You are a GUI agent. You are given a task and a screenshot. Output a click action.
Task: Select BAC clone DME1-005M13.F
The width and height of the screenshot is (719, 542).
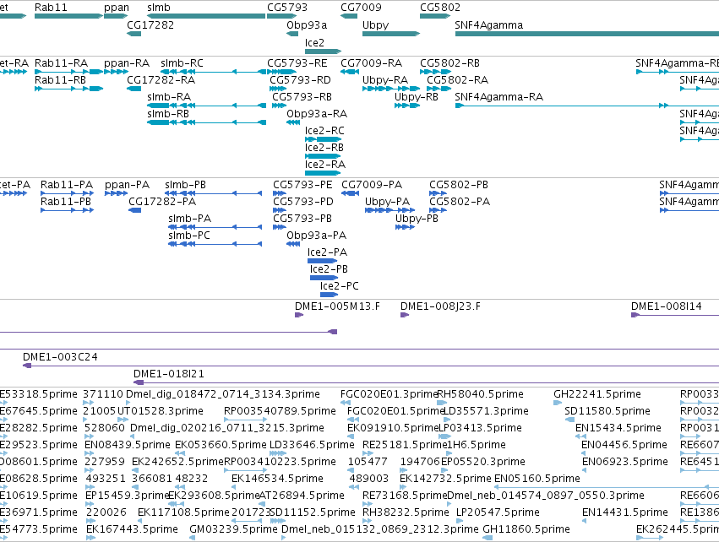click(x=337, y=306)
